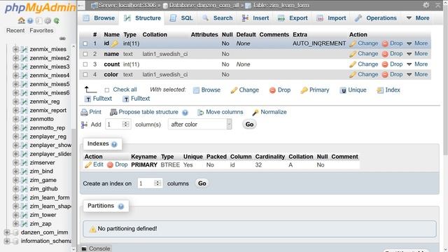Open the documentation help icon in sidebar
Image resolution: width=448 pixels, height=252 pixels.
click(30, 20)
